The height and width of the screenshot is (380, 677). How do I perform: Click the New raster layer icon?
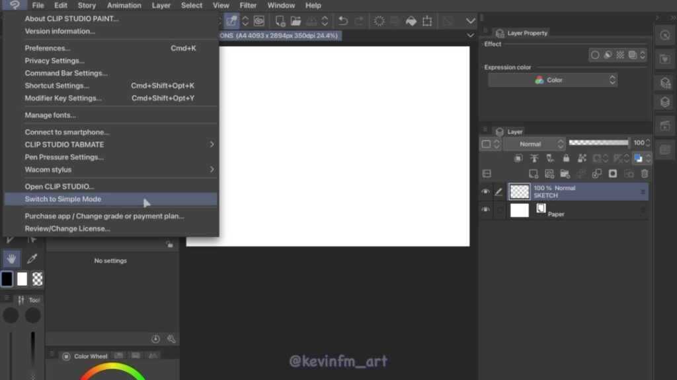point(534,174)
